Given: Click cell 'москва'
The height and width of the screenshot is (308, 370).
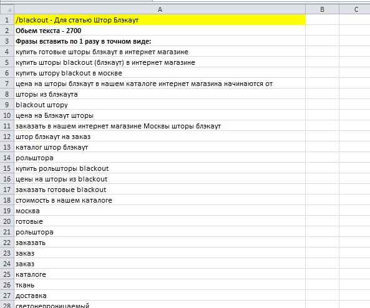Looking at the screenshot, I should pyautogui.click(x=160, y=211).
